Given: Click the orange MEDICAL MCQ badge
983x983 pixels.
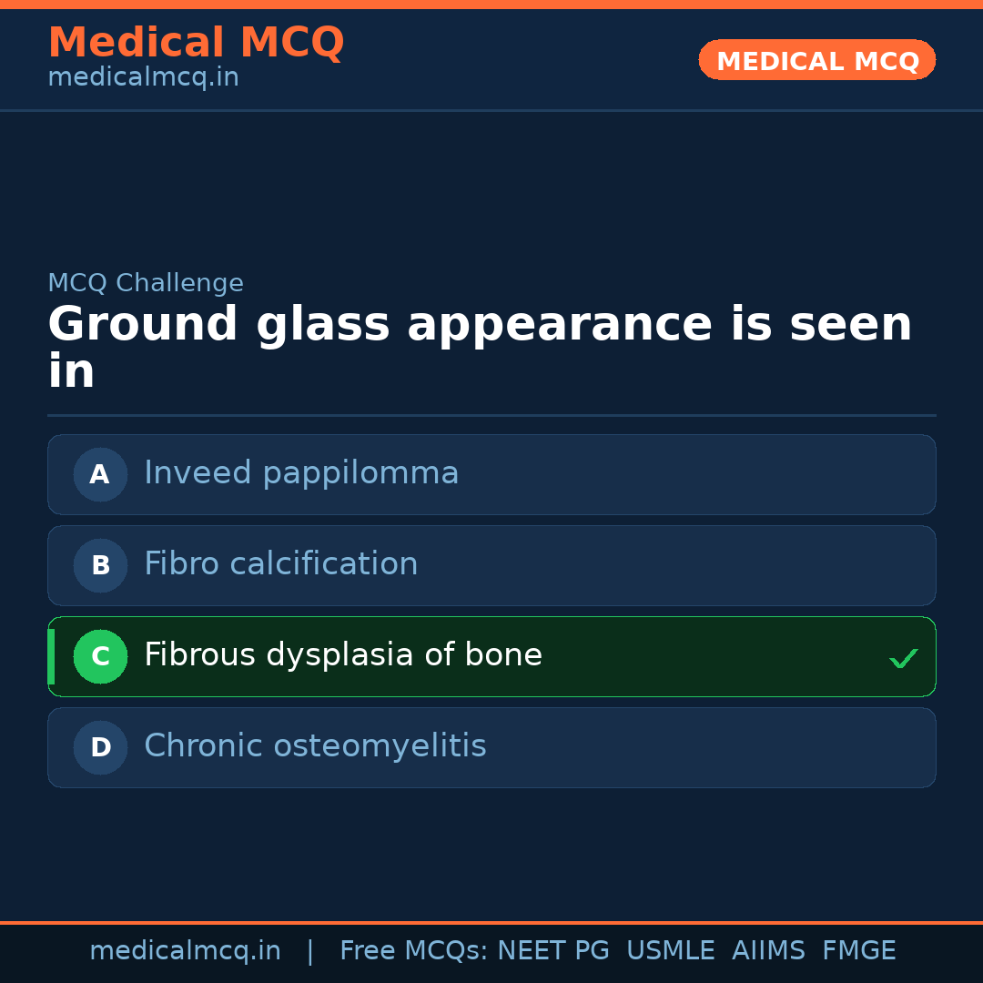Looking at the screenshot, I should (x=816, y=61).
